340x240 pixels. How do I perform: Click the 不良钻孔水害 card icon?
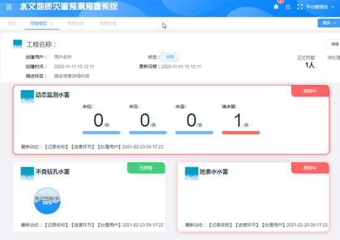point(27,173)
